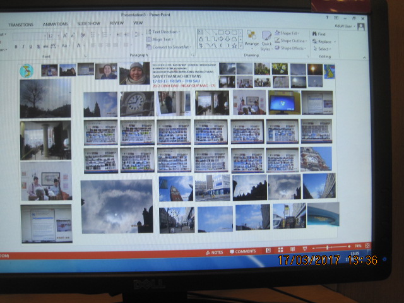
Task: Open the font size dropdown
Action: (x=59, y=36)
